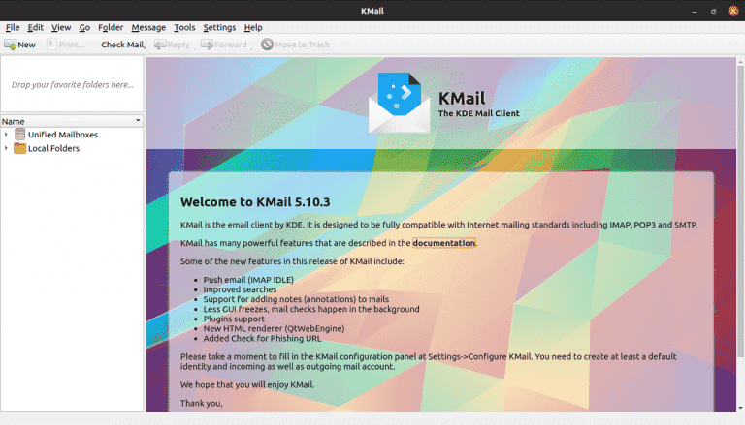Expand the Unified Mailboxes tree node
The image size is (745, 425).
click(6, 135)
